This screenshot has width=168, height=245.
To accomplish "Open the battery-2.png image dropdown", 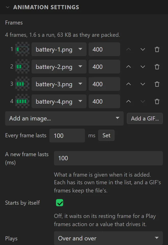I will tap(59, 67).
